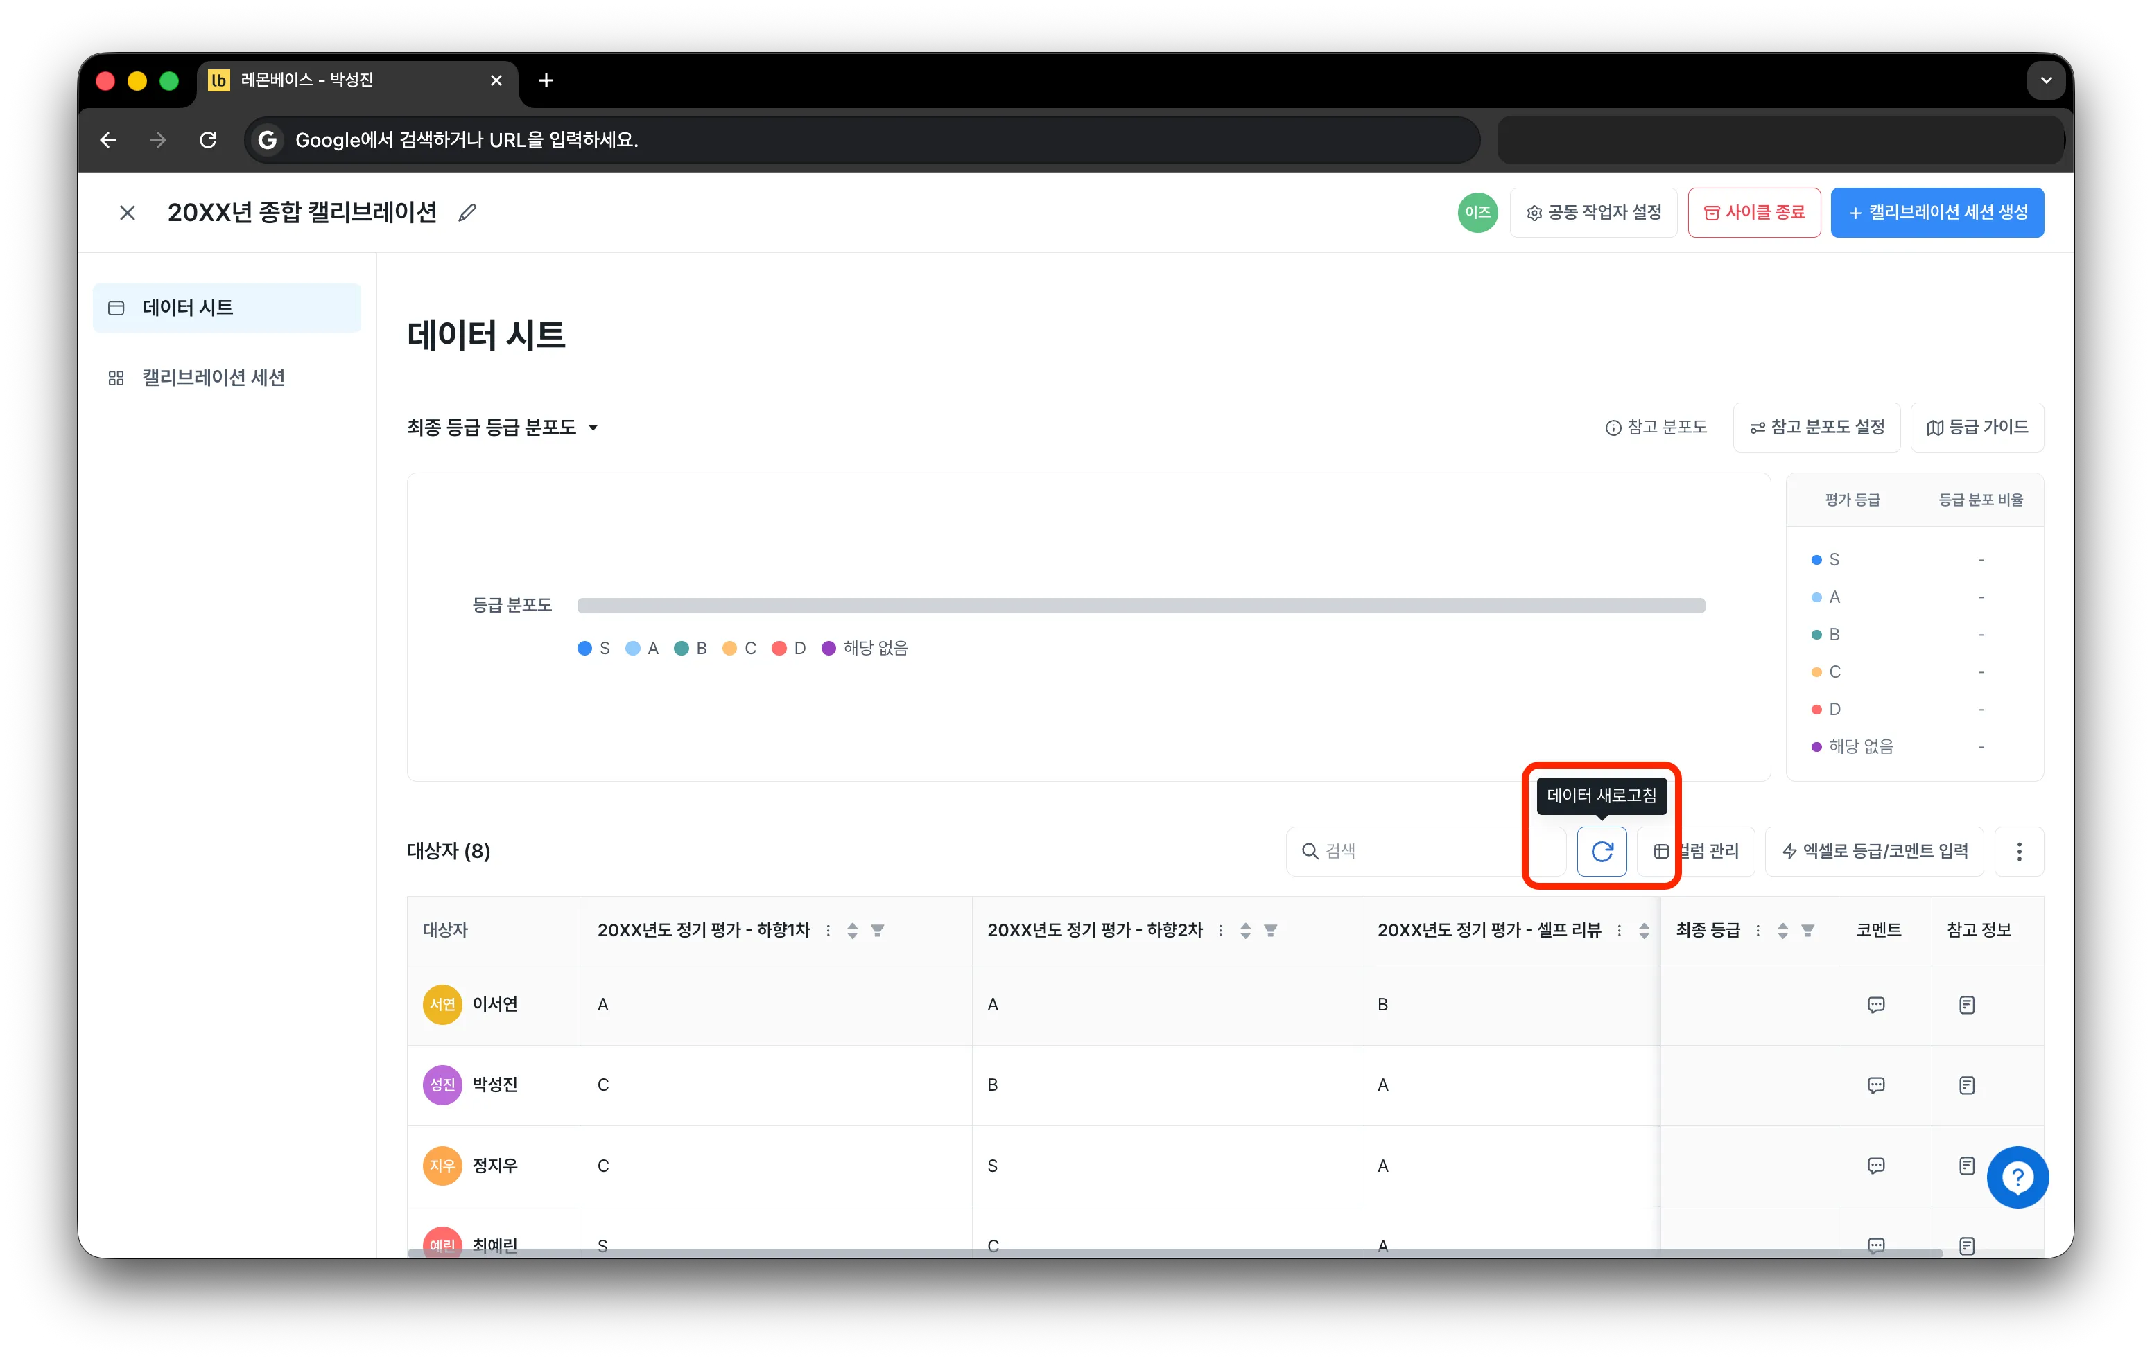Click 엑셀로 등급/코멘트 입력 button
This screenshot has height=1361, width=2152.
tap(1874, 851)
